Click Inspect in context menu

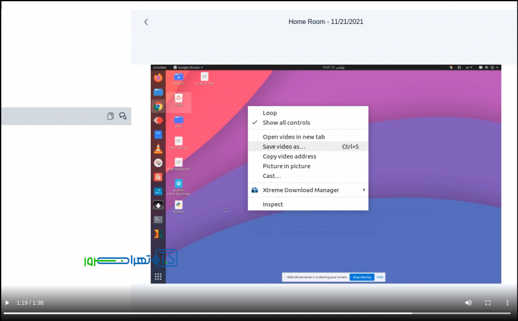click(x=273, y=205)
